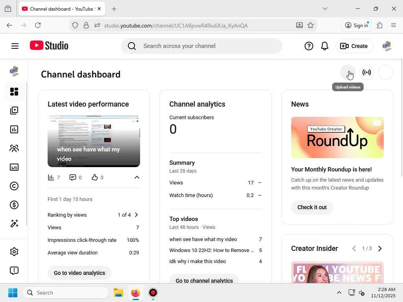The image size is (403, 302).
Task: Click the 'Impressions click-through rate' row
Action: tap(93, 240)
